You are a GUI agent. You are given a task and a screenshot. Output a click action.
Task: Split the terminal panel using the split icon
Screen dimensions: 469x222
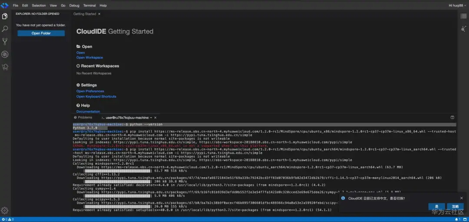pyautogui.click(x=452, y=117)
